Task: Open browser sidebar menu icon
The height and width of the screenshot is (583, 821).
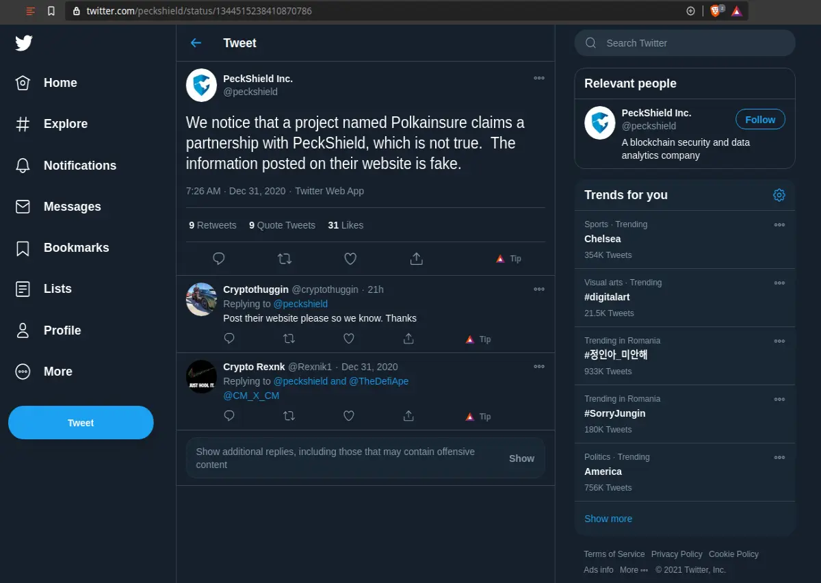Action: point(30,11)
